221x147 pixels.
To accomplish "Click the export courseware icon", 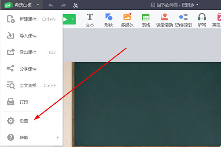I will coord(11,52).
